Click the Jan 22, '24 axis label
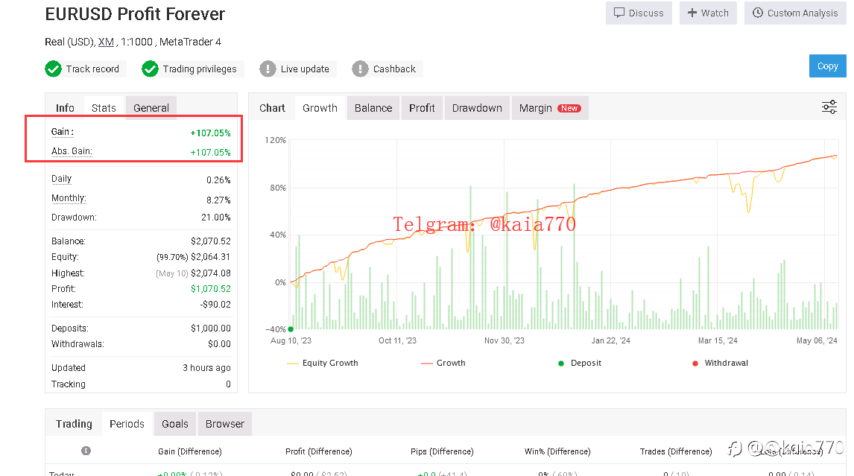Viewport: 854px width, 476px height. coord(610,340)
